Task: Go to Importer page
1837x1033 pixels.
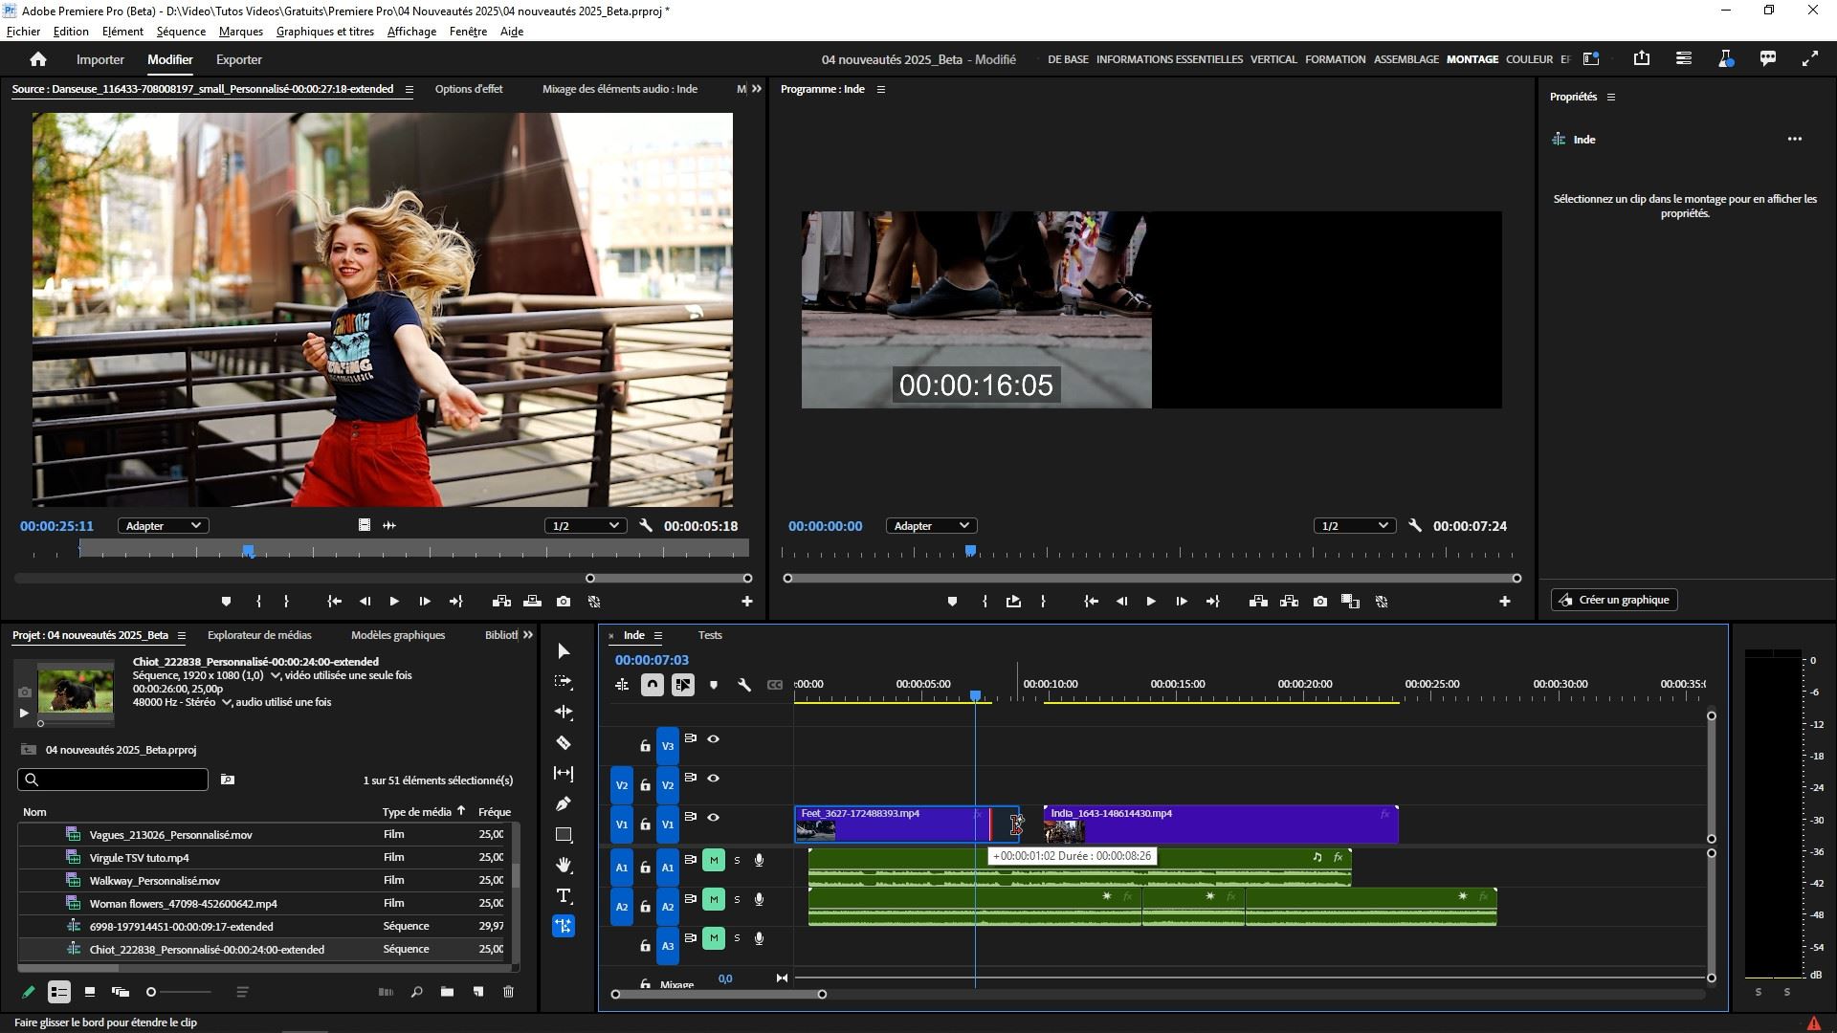Action: (100, 59)
